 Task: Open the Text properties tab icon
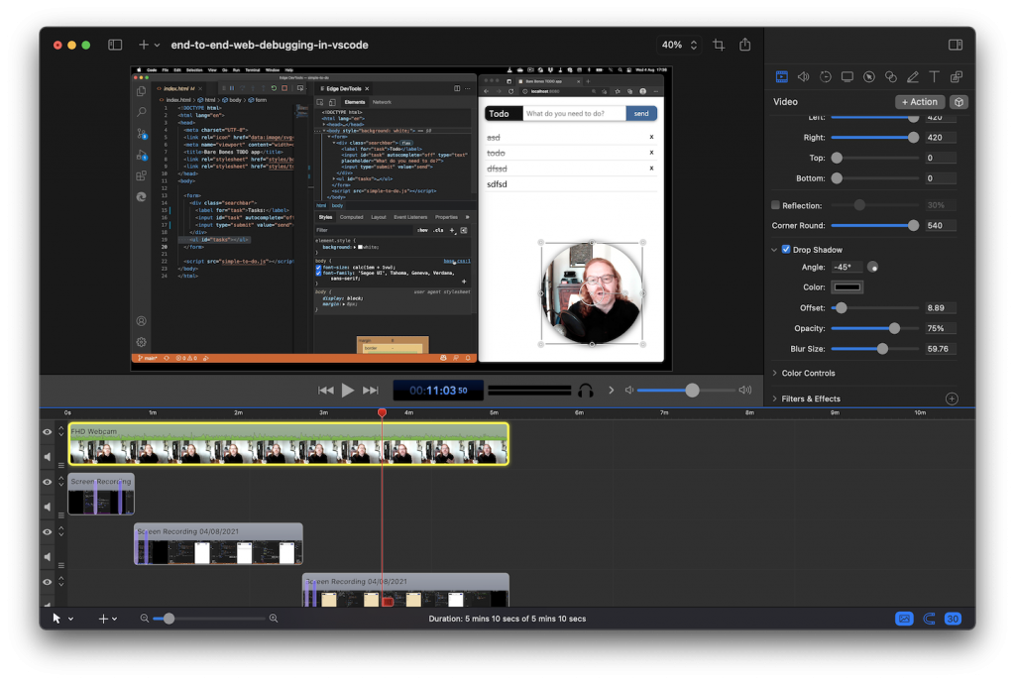pyautogui.click(x=934, y=77)
